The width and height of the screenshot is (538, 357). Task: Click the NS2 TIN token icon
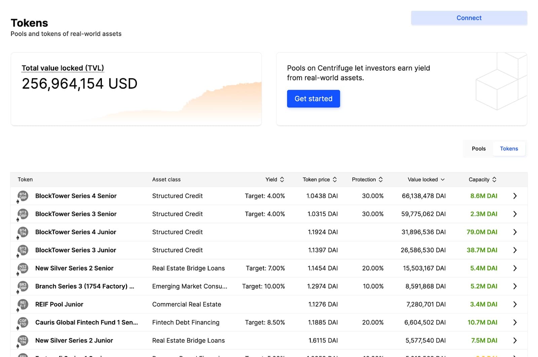point(23,341)
